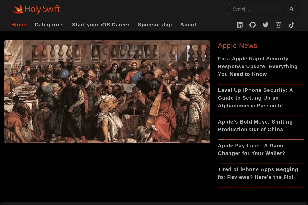
Task: Open the Sponsorship page
Action: point(155,25)
